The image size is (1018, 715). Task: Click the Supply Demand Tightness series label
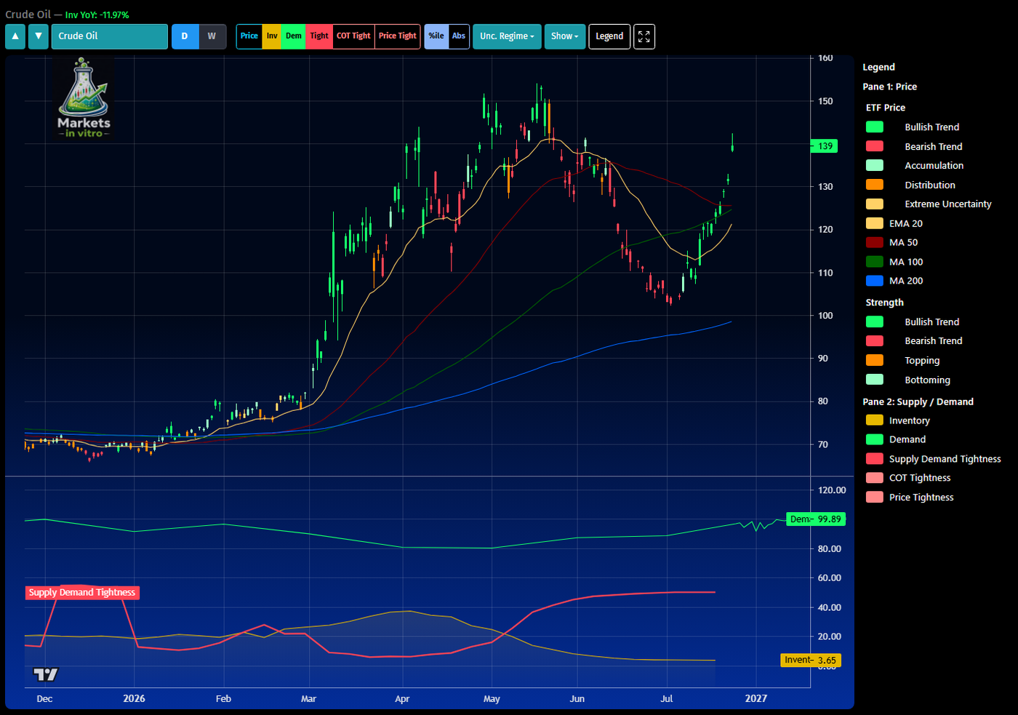coord(82,593)
